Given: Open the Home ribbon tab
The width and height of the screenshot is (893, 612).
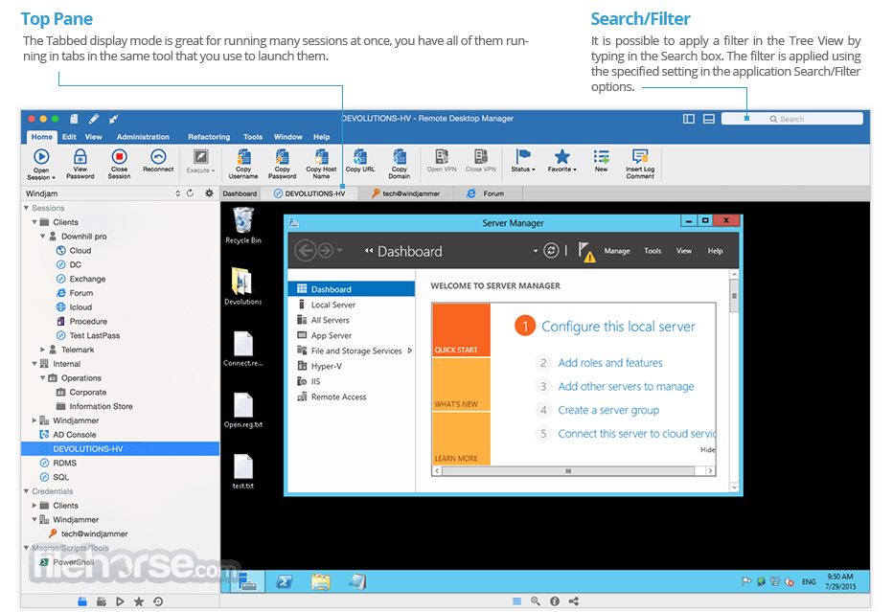Looking at the screenshot, I should click(41, 137).
